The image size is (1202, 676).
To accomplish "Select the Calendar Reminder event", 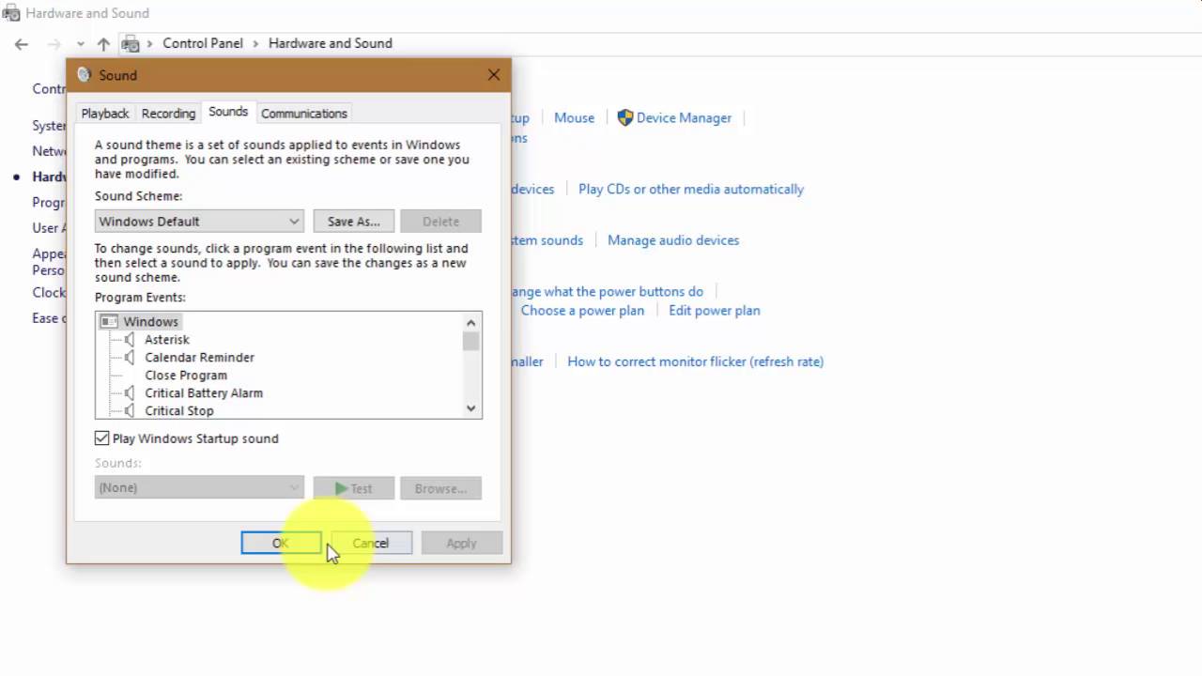I will 199,357.
